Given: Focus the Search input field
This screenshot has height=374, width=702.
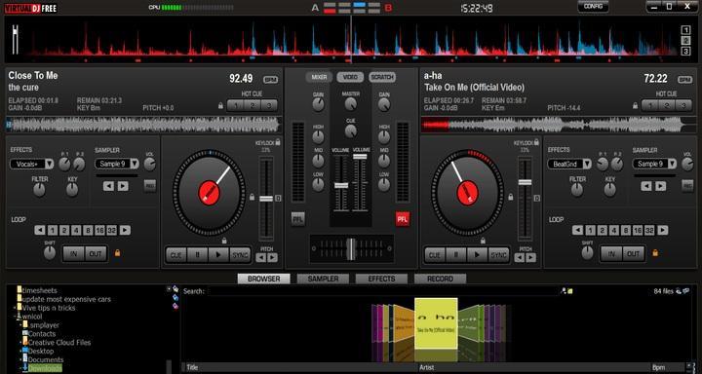Looking at the screenshot, I should tap(383, 291).
